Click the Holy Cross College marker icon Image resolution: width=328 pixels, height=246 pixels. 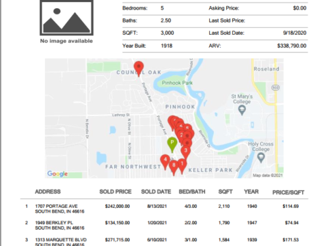coord(261,158)
